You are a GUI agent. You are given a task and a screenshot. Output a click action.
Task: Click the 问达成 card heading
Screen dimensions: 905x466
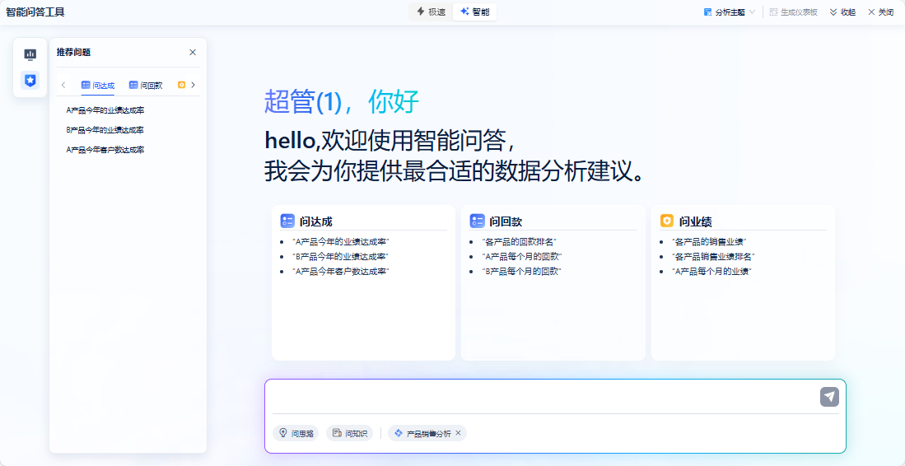tap(315, 221)
